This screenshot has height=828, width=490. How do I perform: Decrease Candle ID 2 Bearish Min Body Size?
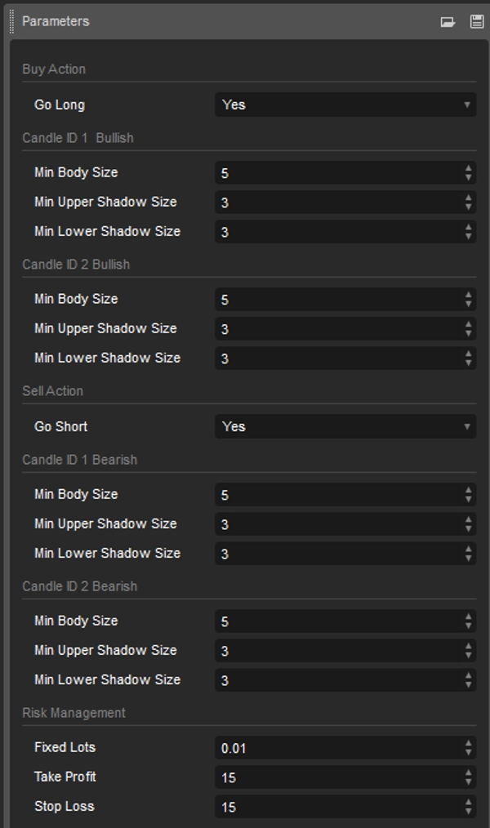pos(469,625)
